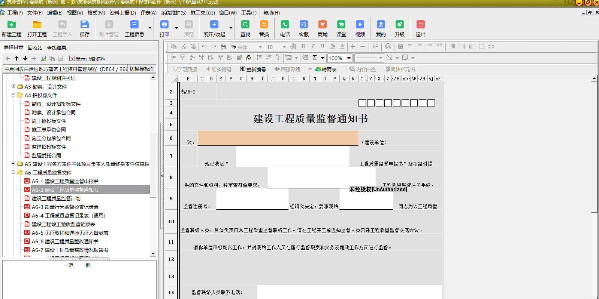Image resolution: width=599 pixels, height=299 pixels.
Task: Expand the A3 勘察、设计文件 tree node
Action: (x=13, y=86)
